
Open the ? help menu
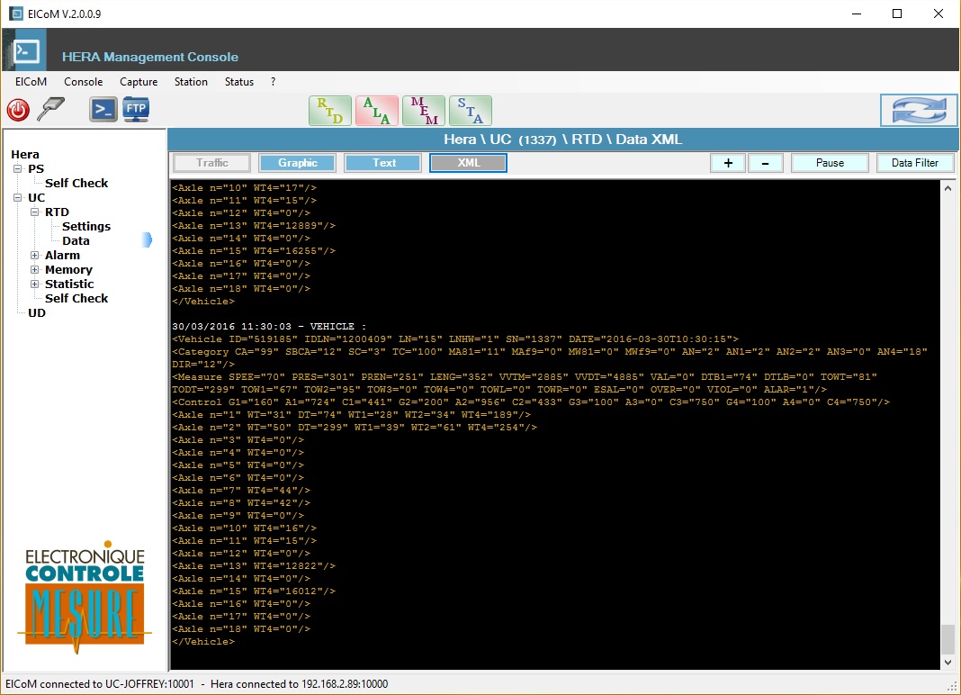click(273, 82)
